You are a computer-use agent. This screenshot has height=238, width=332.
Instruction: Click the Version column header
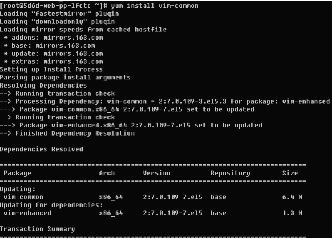point(157,173)
